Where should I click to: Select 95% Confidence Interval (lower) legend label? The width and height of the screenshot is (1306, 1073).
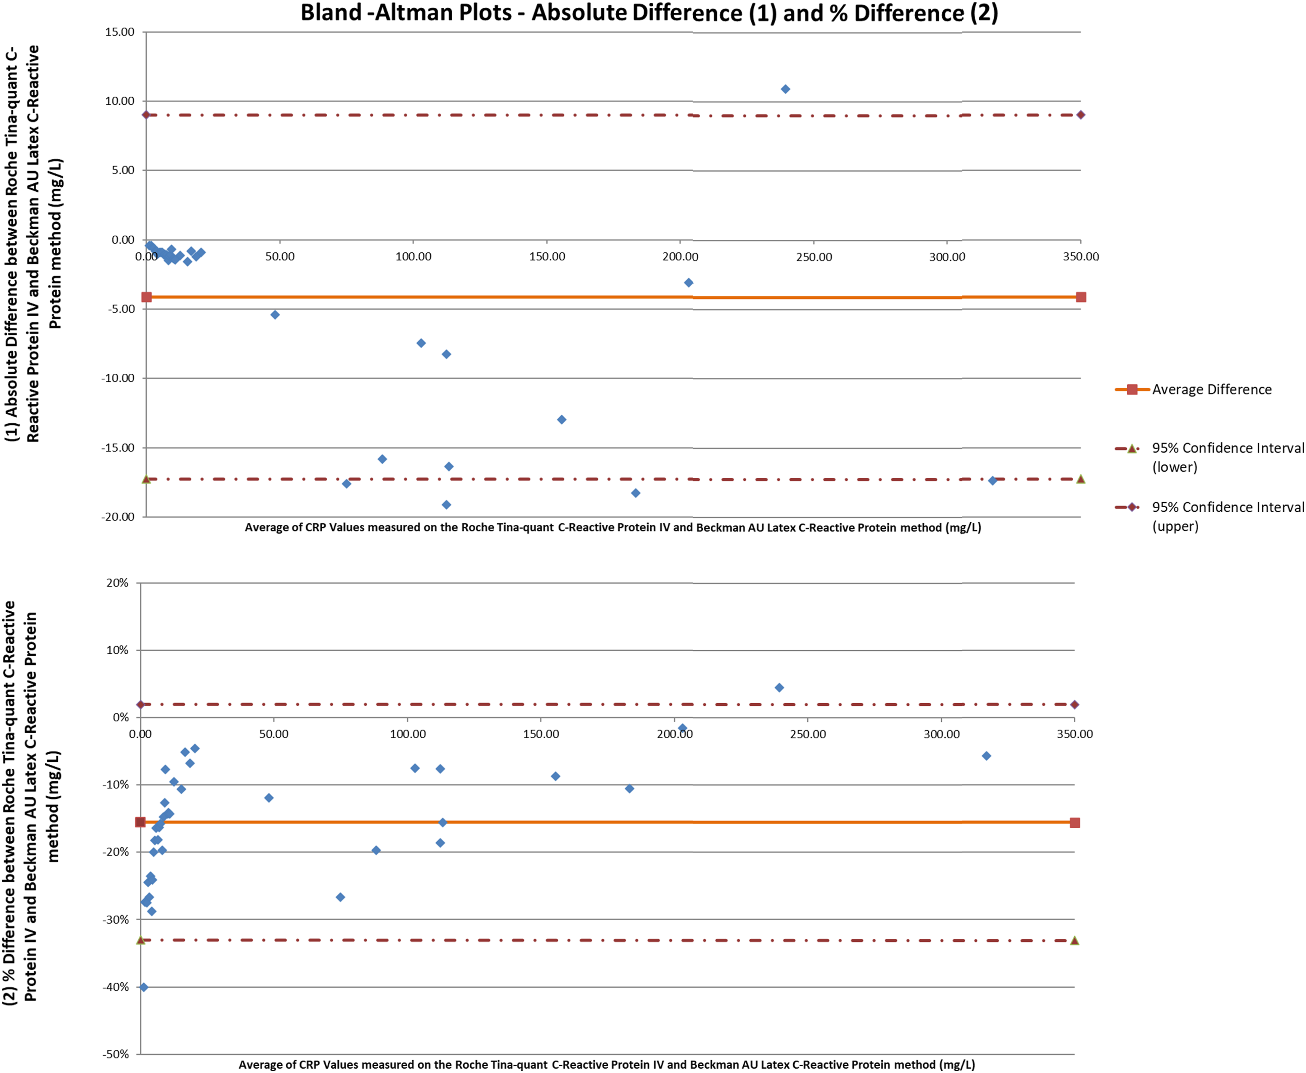1228,457
